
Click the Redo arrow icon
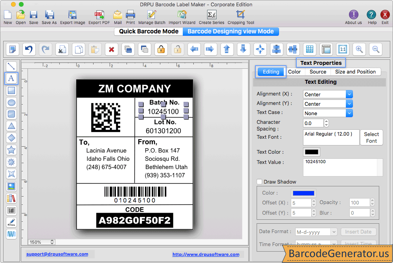(x=45, y=49)
